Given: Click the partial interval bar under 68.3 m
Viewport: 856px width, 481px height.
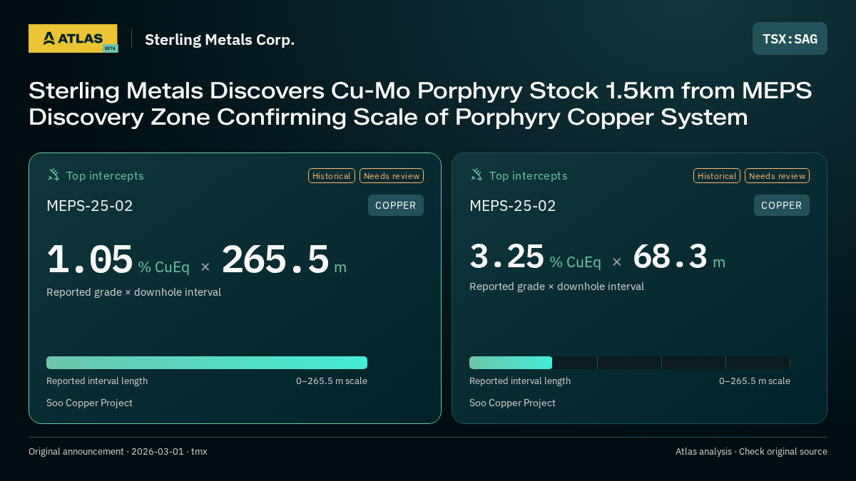Looking at the screenshot, I should [x=511, y=363].
